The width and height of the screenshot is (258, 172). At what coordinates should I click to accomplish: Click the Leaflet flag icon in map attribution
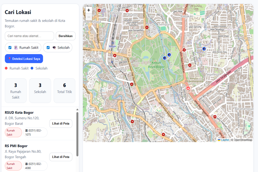(219, 140)
